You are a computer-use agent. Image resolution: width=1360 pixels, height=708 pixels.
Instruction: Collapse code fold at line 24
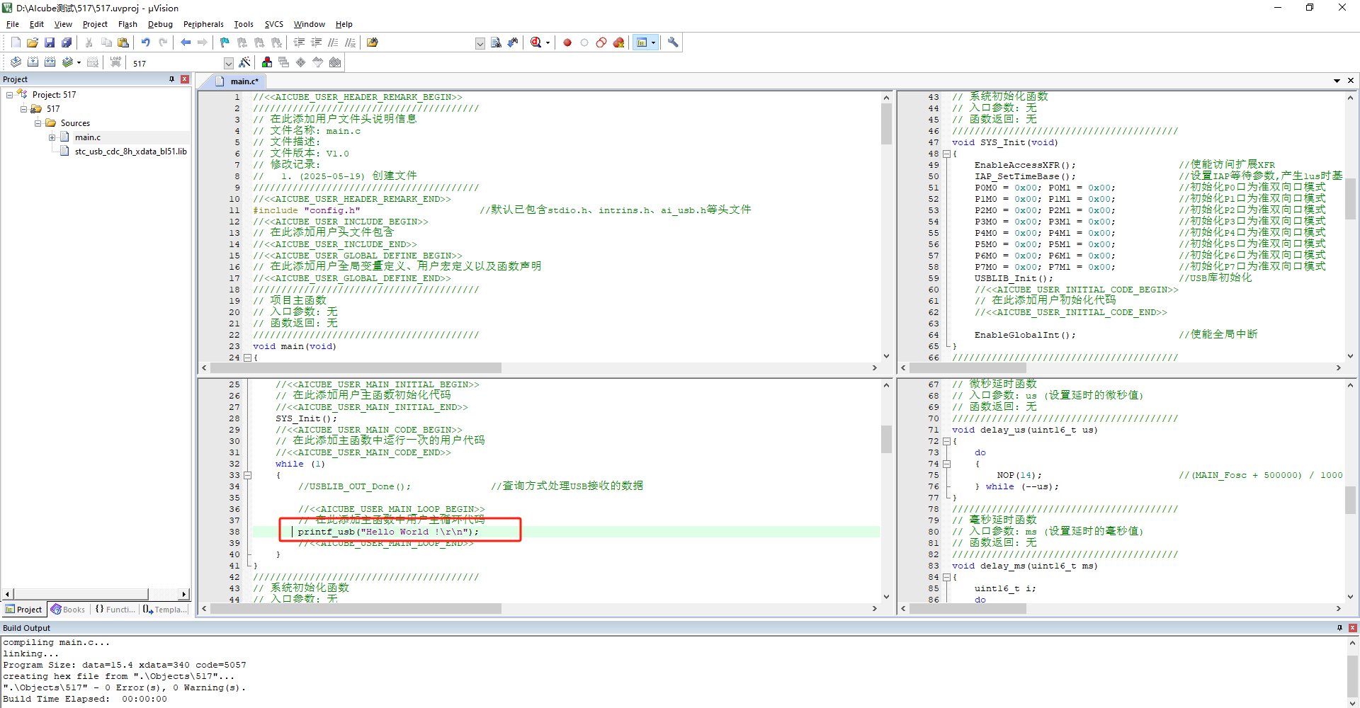point(247,358)
